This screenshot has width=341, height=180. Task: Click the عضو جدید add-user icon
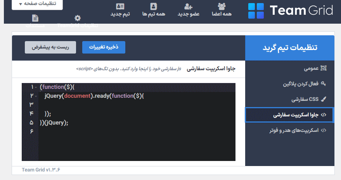click(x=189, y=6)
